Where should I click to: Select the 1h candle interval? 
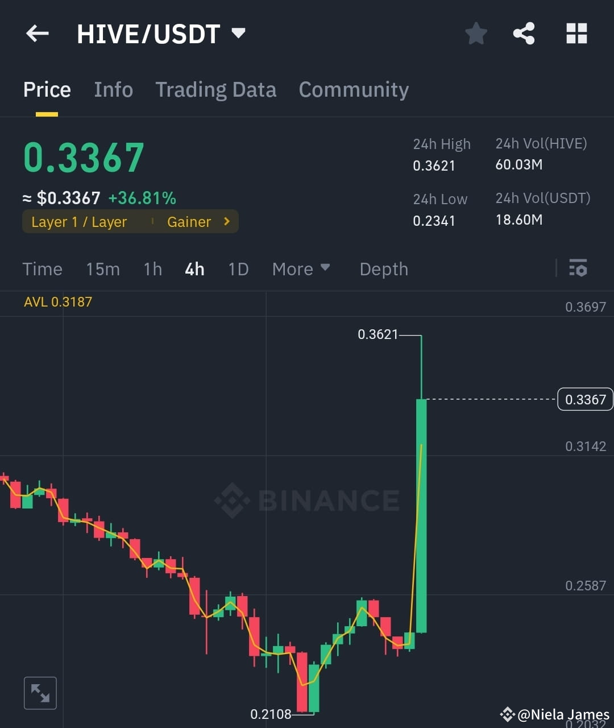pyautogui.click(x=152, y=269)
